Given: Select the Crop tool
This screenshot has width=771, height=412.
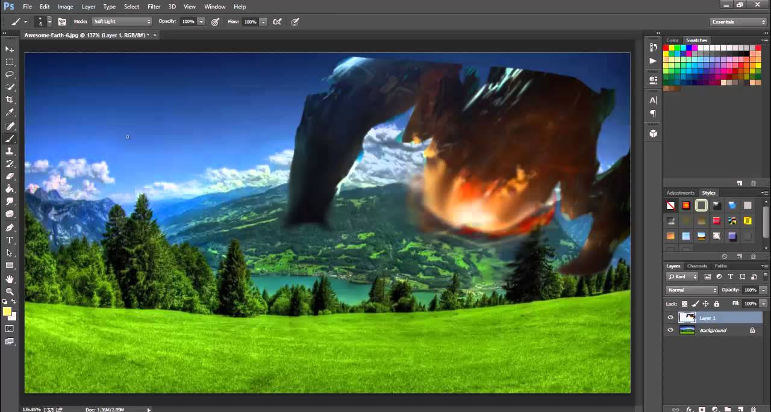Looking at the screenshot, I should (10, 100).
